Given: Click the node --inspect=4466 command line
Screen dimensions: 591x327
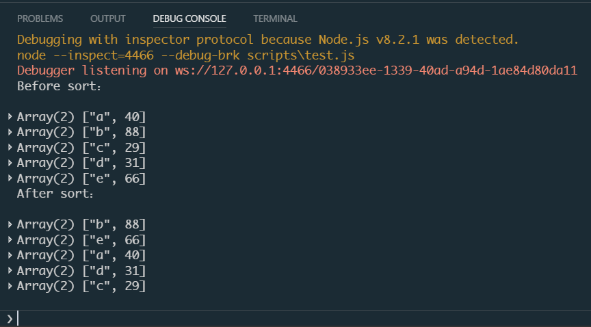Looking at the screenshot, I should point(186,55).
